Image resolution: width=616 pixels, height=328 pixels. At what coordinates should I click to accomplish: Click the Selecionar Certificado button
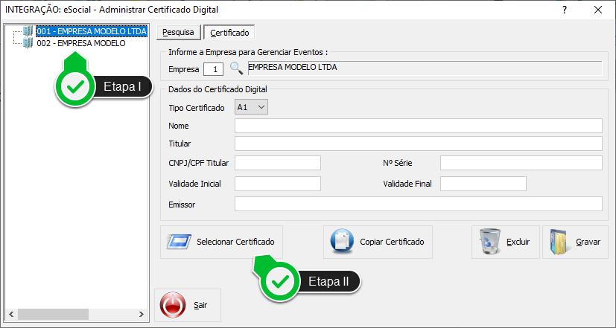click(x=221, y=242)
